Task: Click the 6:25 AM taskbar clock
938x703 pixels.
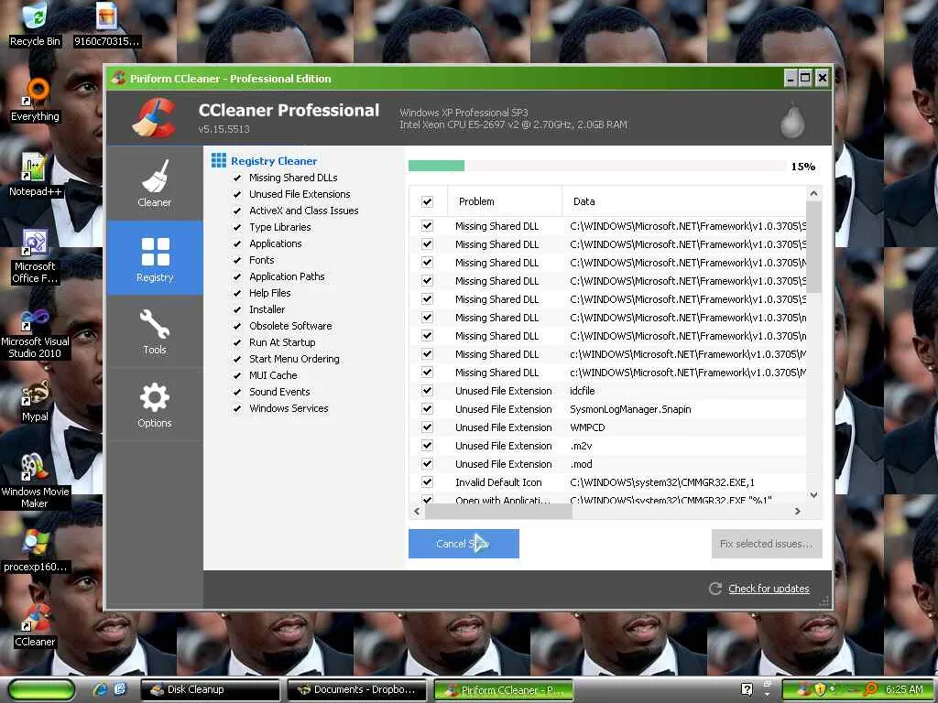Action: click(904, 689)
